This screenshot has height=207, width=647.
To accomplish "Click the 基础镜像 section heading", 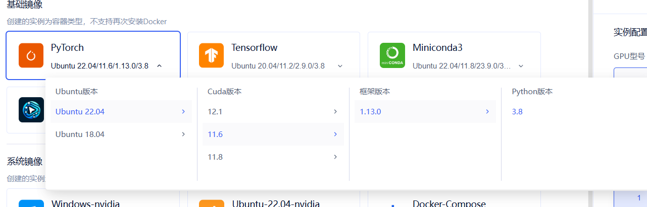I will (x=24, y=5).
